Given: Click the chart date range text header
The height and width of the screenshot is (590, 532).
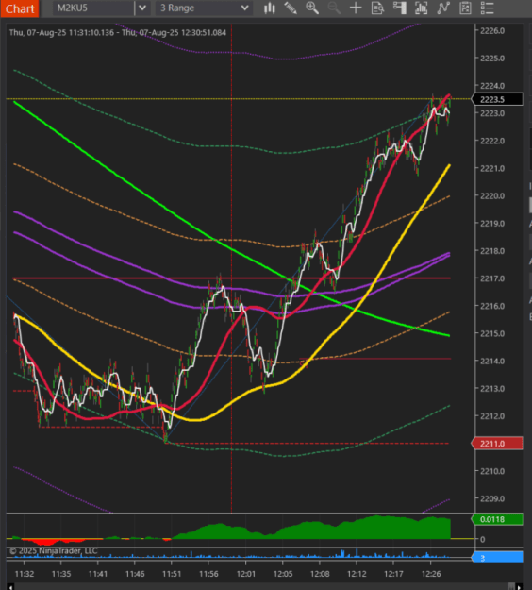Looking at the screenshot, I should click(x=118, y=33).
